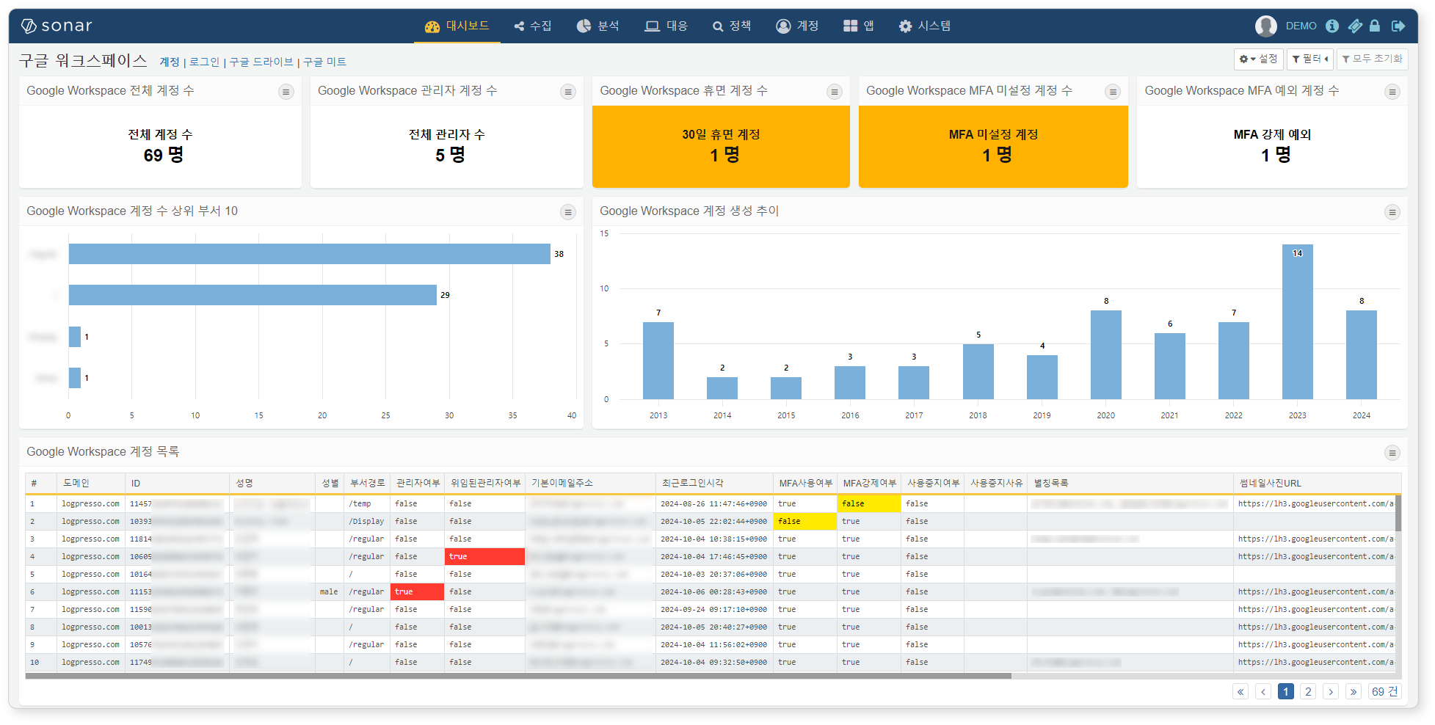Screen dimensions: 1435x725
Task: Click the 2023 bar showing 14
Action: 1297,321
